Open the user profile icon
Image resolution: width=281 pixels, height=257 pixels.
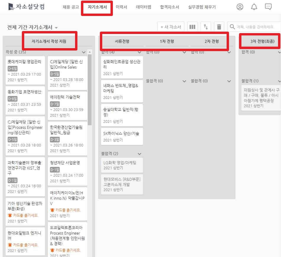pos(240,7)
